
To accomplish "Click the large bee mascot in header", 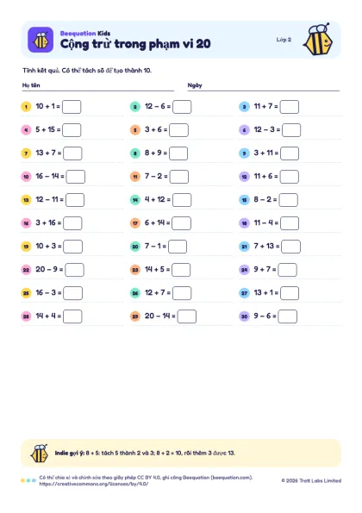I will 318,40.
